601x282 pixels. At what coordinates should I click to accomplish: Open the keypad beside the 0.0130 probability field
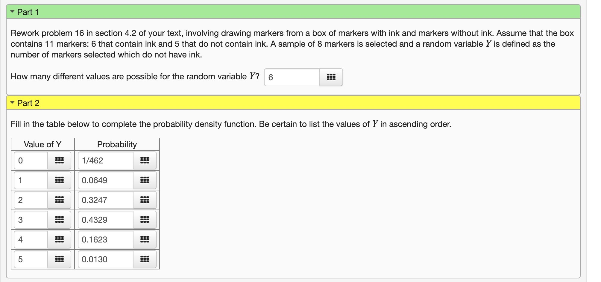(145, 259)
